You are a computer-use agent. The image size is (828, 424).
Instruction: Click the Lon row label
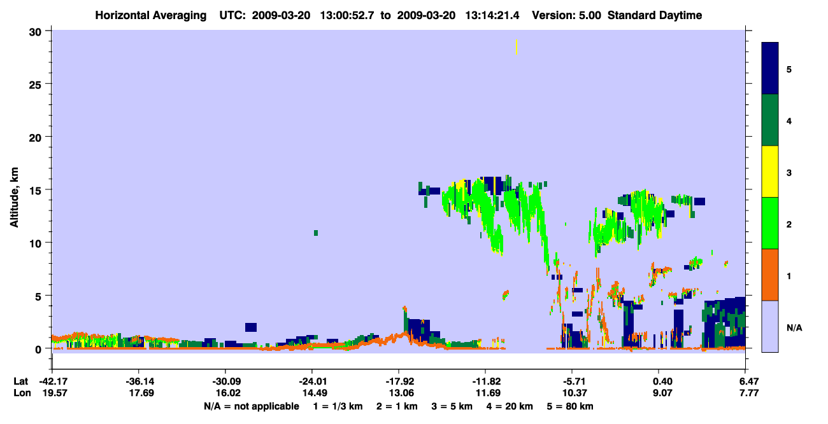click(x=21, y=393)
